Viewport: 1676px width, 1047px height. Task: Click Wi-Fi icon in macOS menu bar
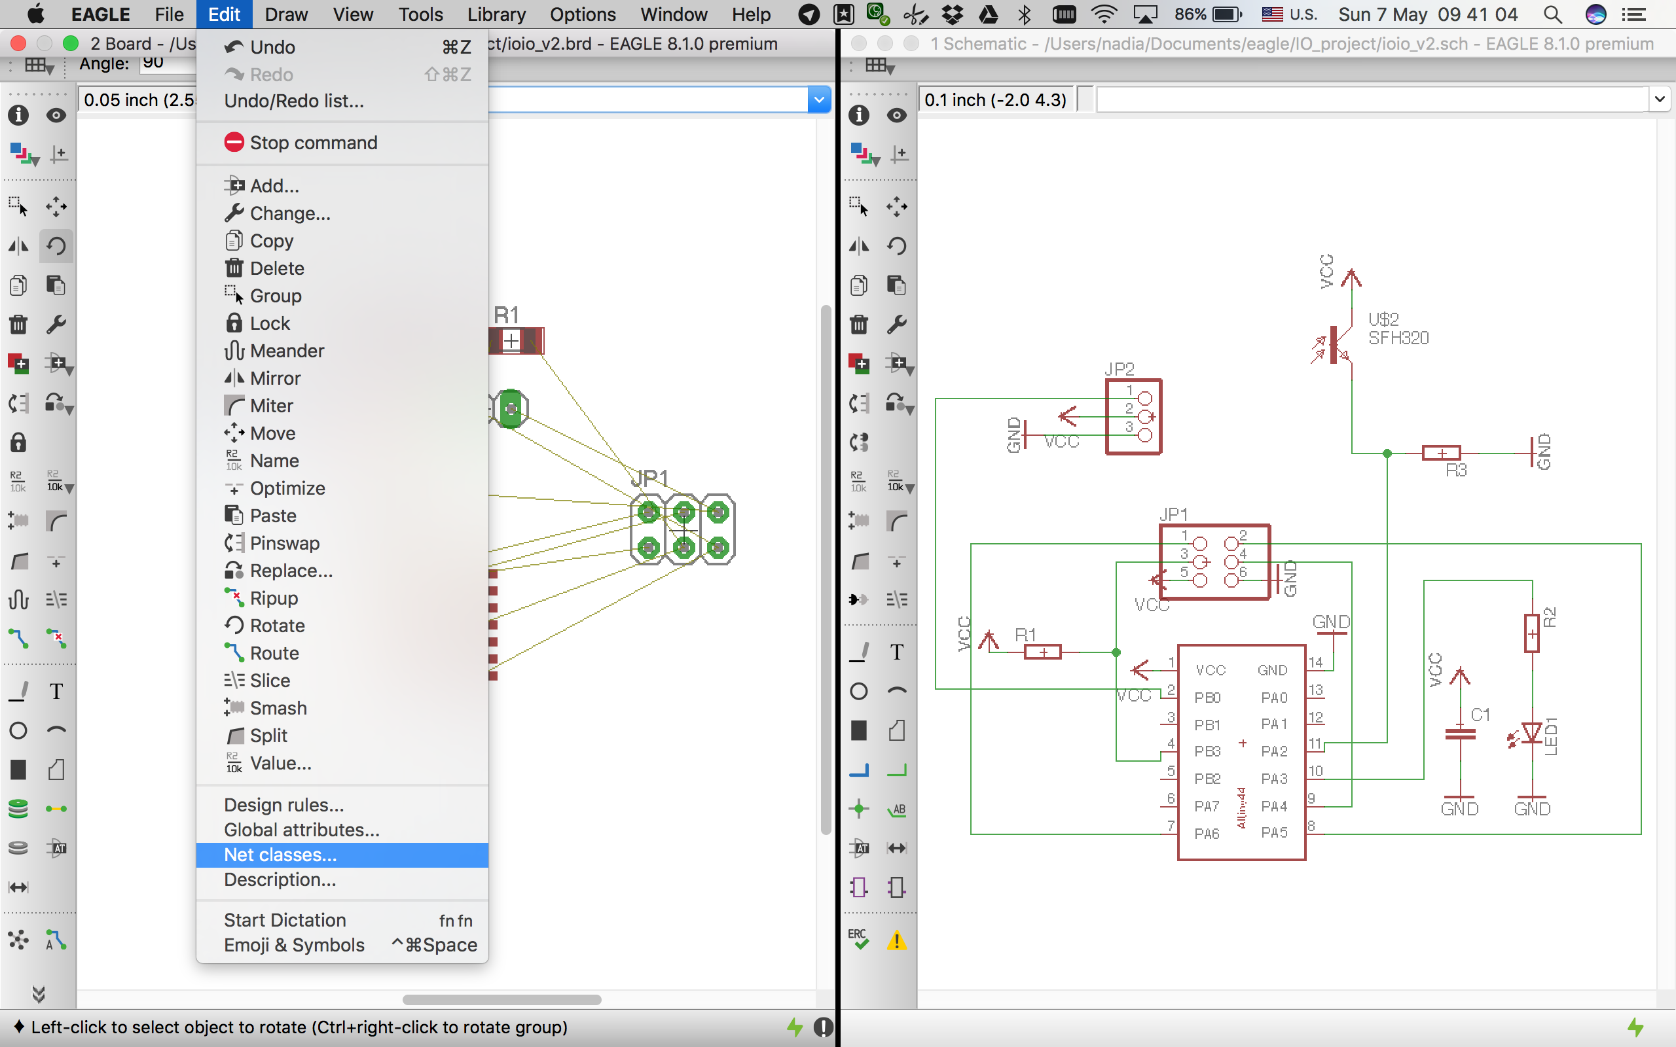[x=1103, y=14]
